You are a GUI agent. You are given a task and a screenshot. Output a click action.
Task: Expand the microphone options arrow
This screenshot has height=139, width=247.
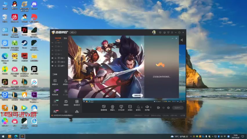pos(142,107)
